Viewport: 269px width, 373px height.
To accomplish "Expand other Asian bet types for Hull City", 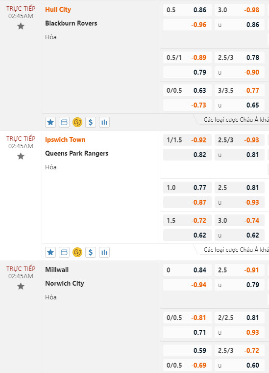I will click(236, 120).
